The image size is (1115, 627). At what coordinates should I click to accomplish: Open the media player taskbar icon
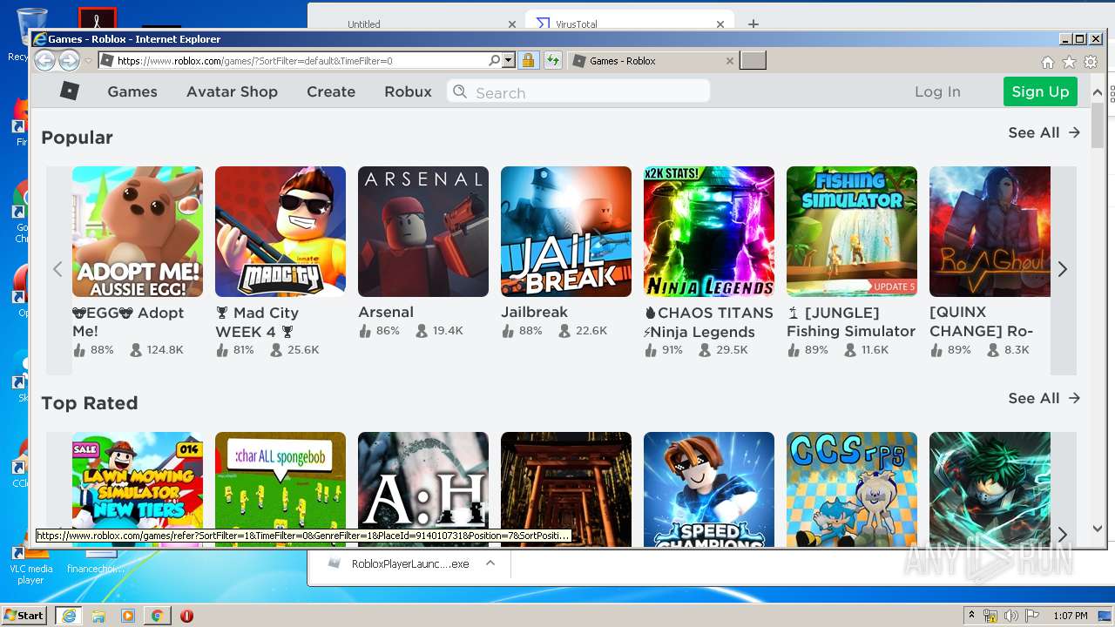click(128, 615)
